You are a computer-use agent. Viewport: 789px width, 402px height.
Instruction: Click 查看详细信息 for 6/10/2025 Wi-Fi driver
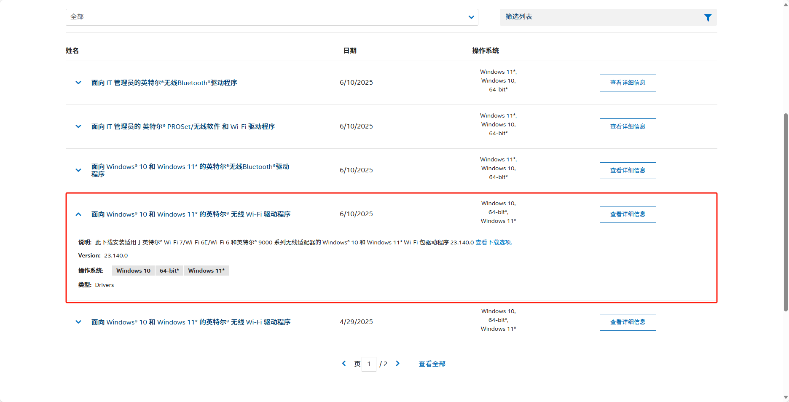coord(628,214)
